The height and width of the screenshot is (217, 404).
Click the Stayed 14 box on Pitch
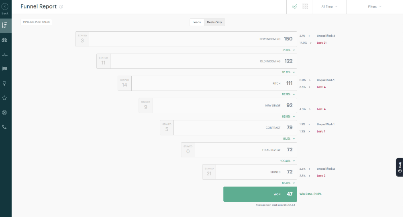pyautogui.click(x=125, y=83)
